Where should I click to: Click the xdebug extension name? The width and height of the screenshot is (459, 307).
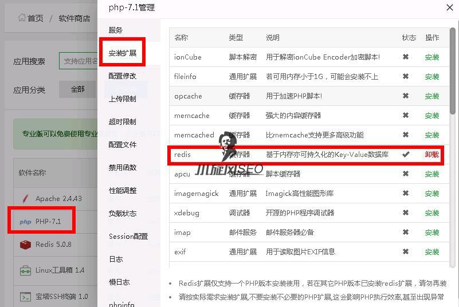187,212
